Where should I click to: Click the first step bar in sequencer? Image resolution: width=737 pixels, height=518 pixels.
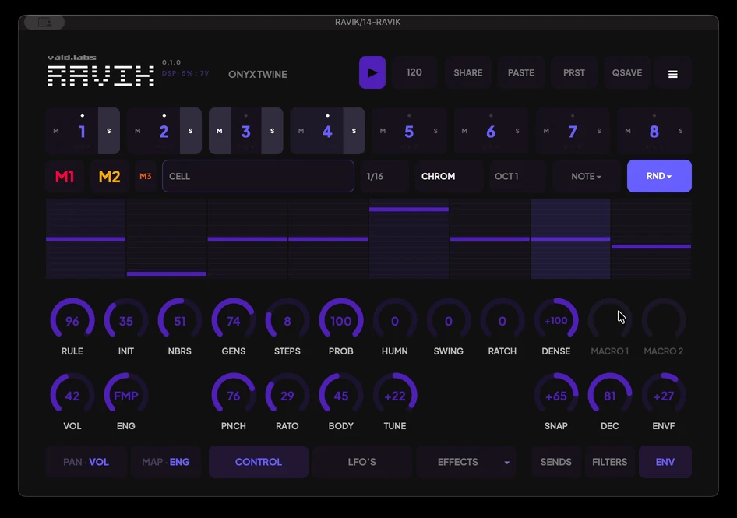pos(86,239)
